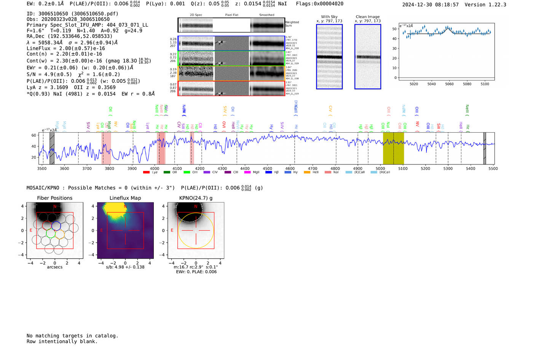533x362 pixels.
Task: Click the Obs: 20200323v028_3006510650 line
Action: [x=68, y=19]
